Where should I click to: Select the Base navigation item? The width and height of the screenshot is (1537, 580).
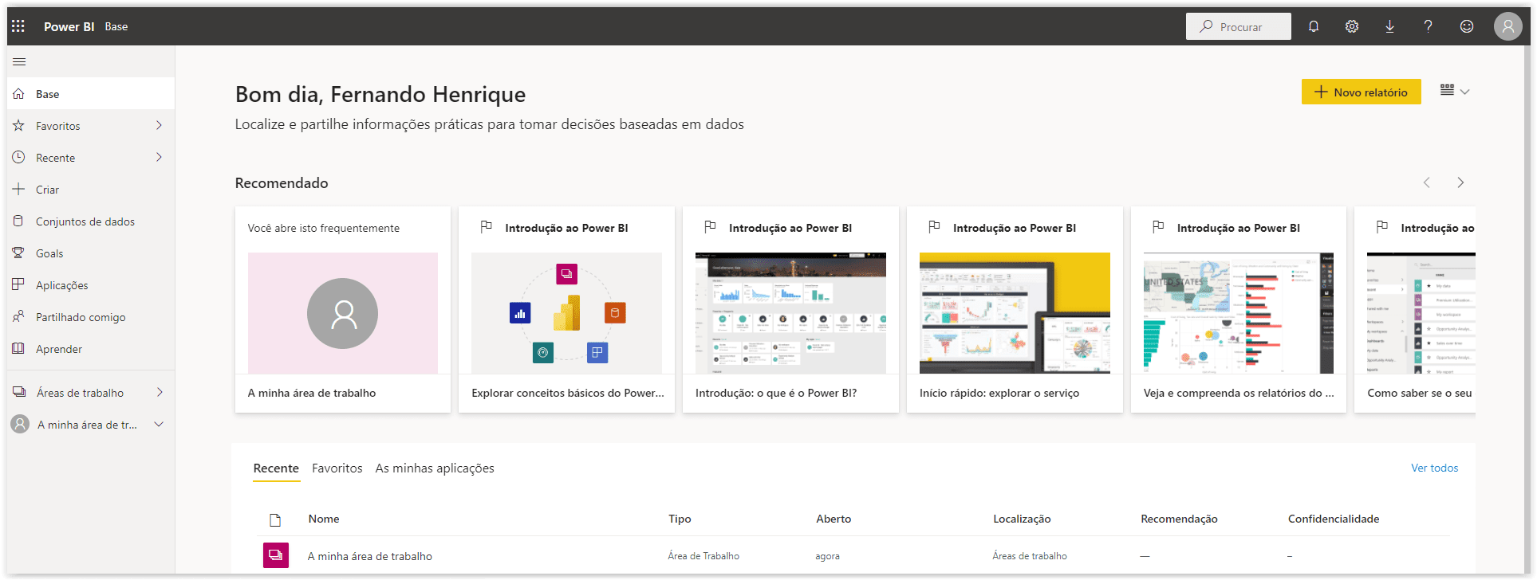(91, 94)
